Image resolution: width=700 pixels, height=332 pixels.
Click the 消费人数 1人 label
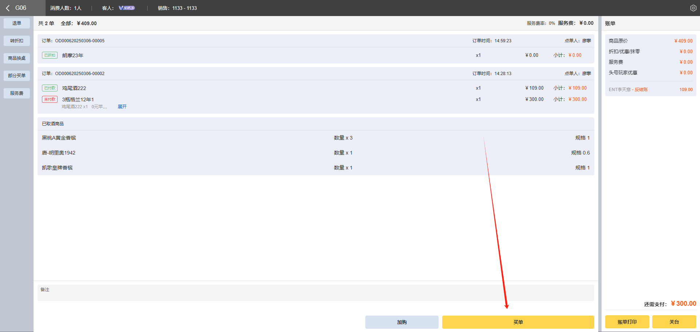coord(66,8)
